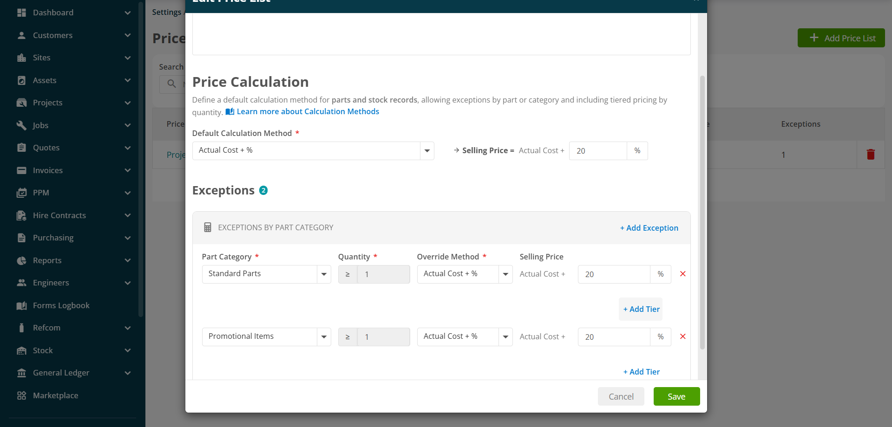The height and width of the screenshot is (427, 892).
Task: Click the Hire Contracts icon
Action: coord(21,215)
